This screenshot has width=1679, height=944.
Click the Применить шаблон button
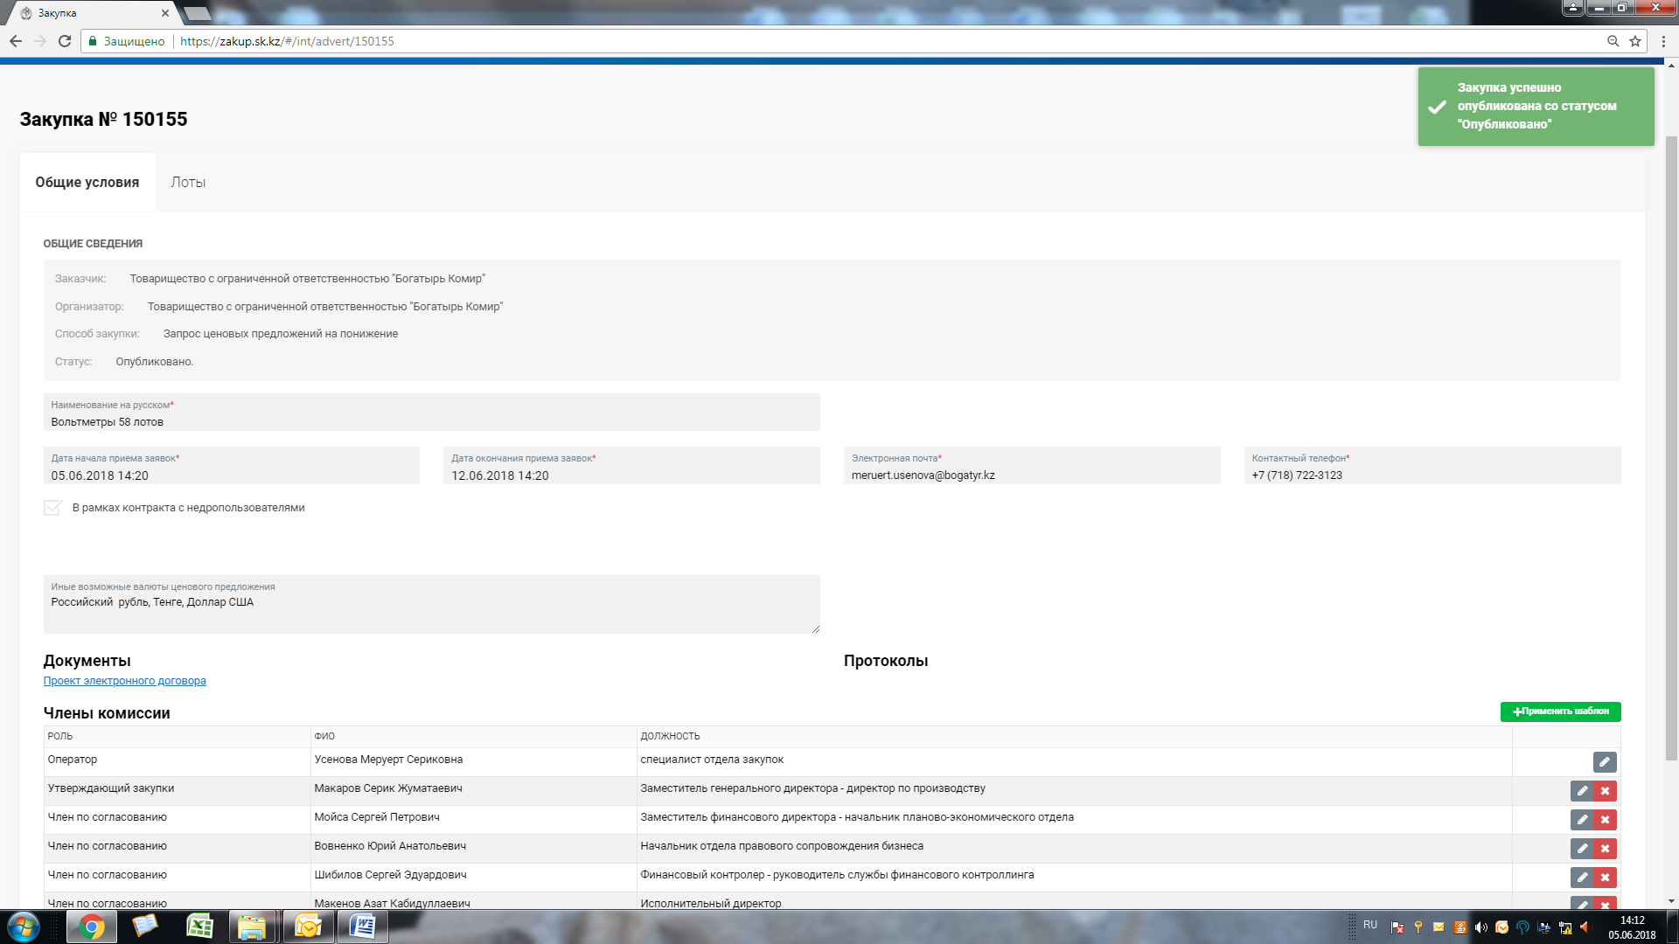pos(1560,711)
